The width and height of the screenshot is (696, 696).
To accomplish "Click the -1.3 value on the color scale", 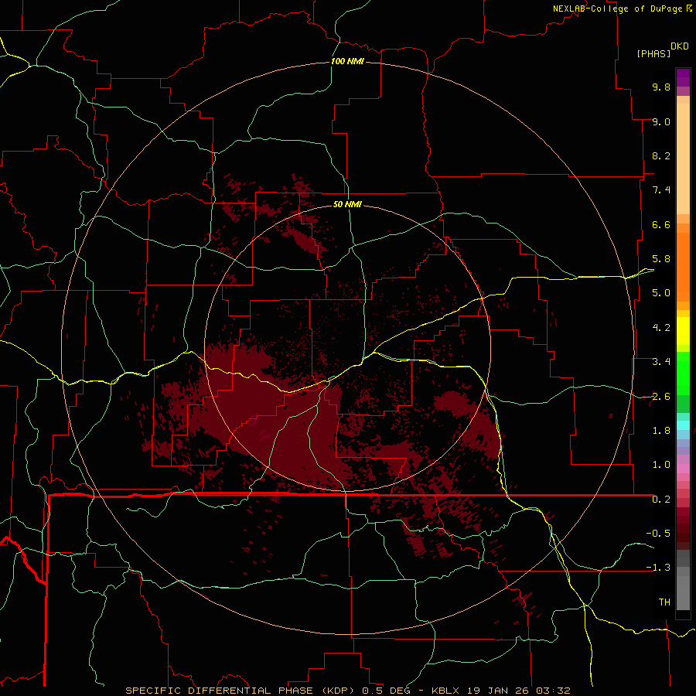I will point(658,568).
